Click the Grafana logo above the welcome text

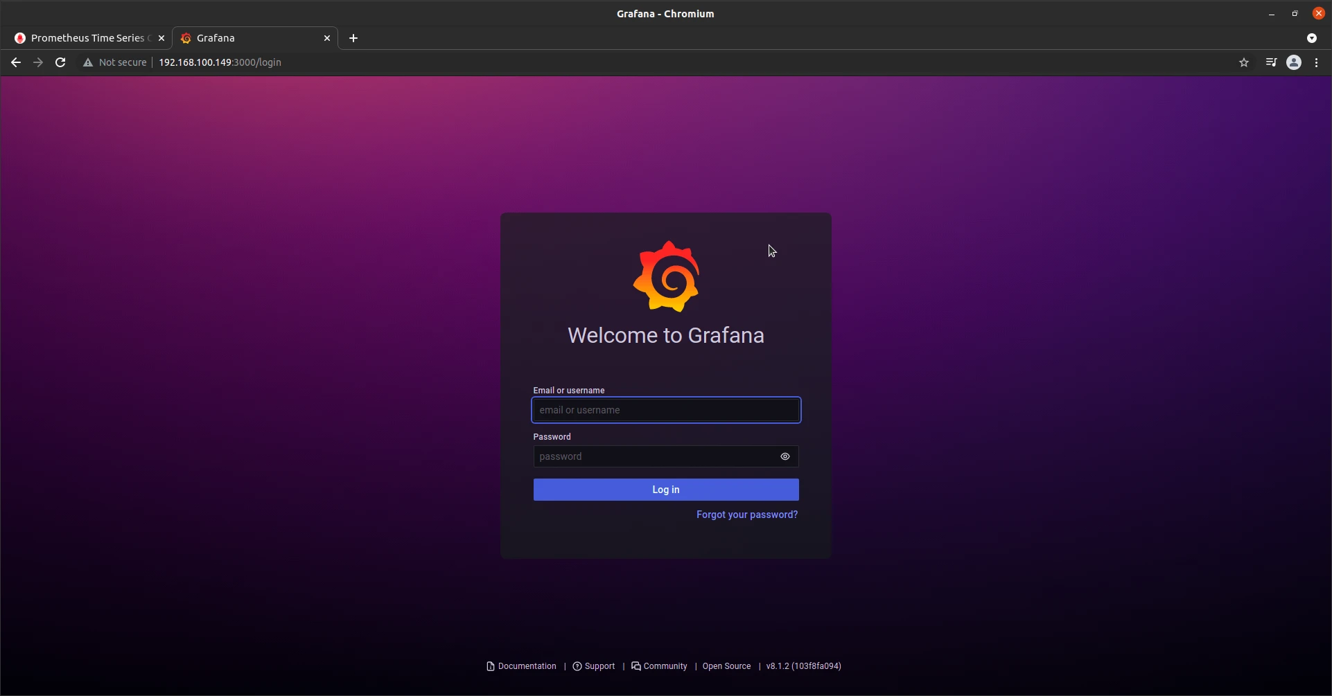[x=665, y=276]
